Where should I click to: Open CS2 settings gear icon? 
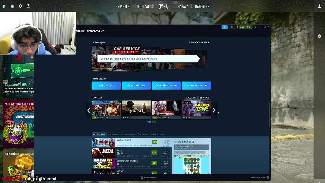21,6
